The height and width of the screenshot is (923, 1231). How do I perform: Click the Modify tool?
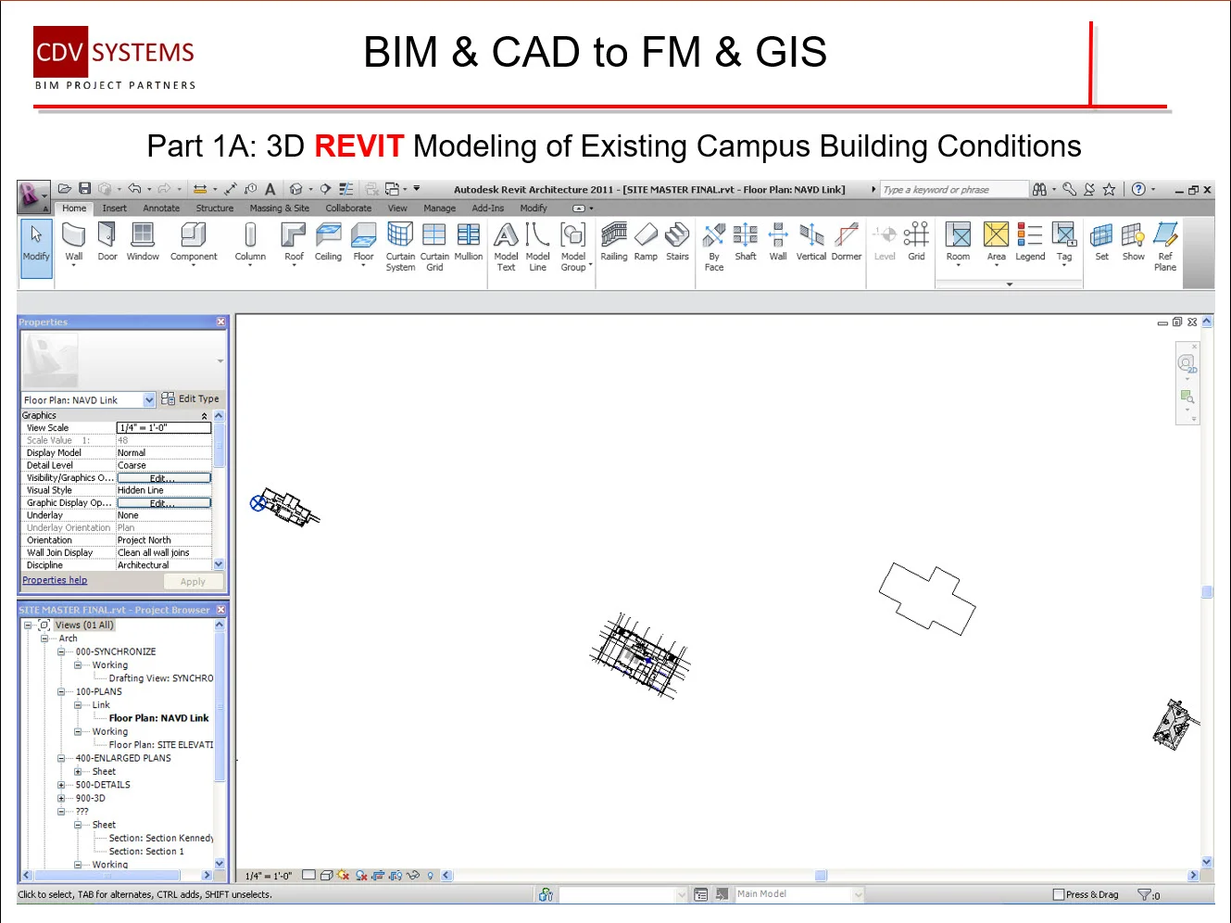pyautogui.click(x=36, y=247)
